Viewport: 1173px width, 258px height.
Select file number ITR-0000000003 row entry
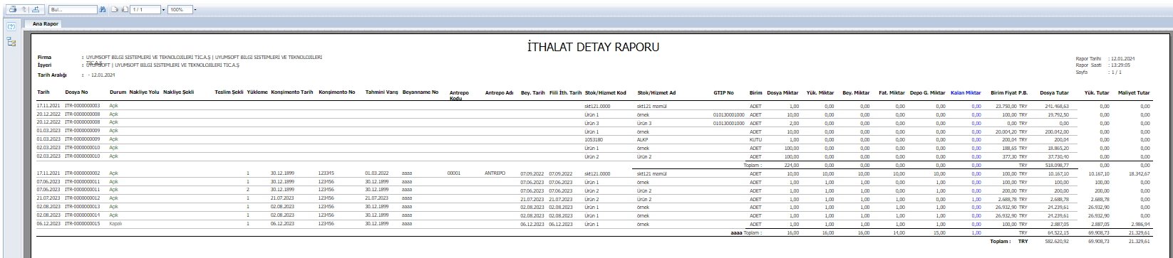[83, 105]
